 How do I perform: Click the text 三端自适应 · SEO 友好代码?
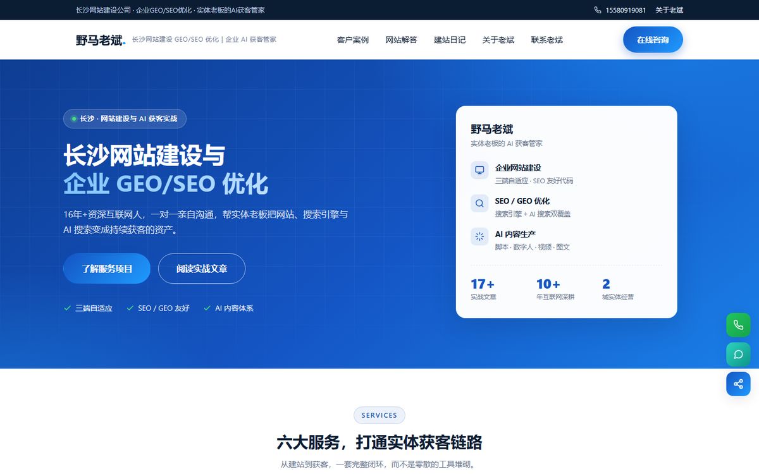point(534,181)
